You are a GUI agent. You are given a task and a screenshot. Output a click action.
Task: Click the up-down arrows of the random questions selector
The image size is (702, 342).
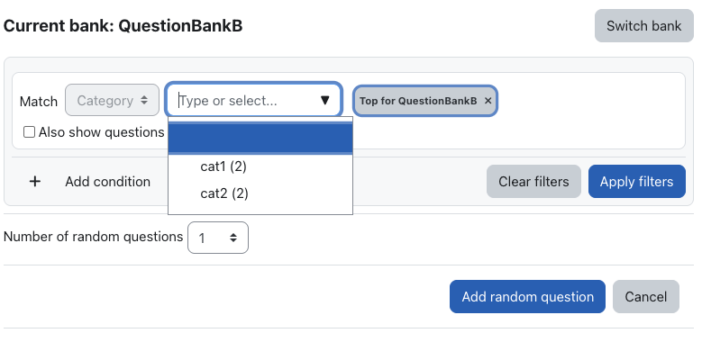tap(233, 238)
